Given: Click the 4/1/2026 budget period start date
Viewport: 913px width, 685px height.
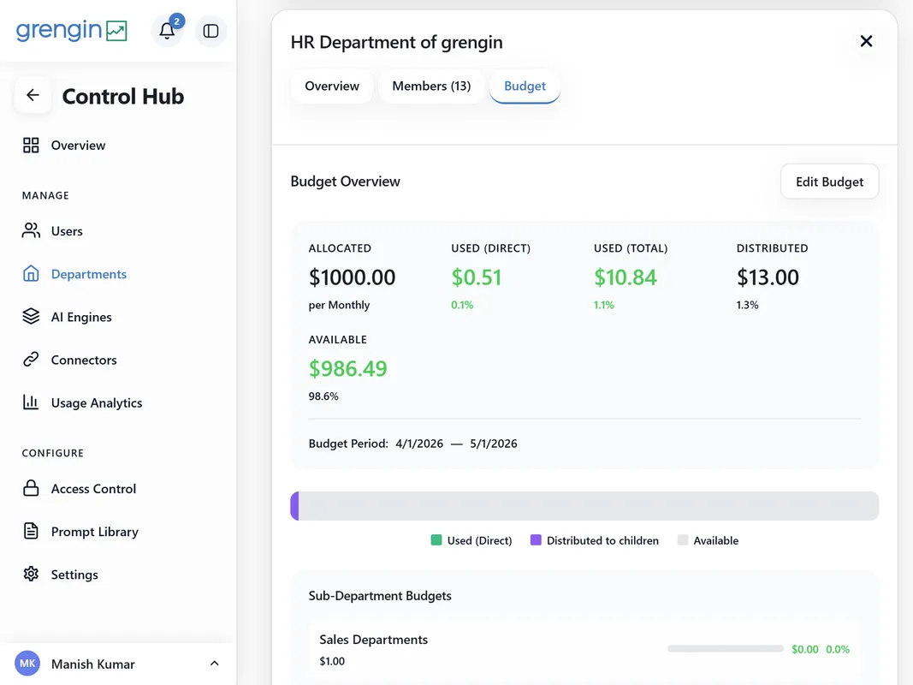Looking at the screenshot, I should tap(419, 444).
